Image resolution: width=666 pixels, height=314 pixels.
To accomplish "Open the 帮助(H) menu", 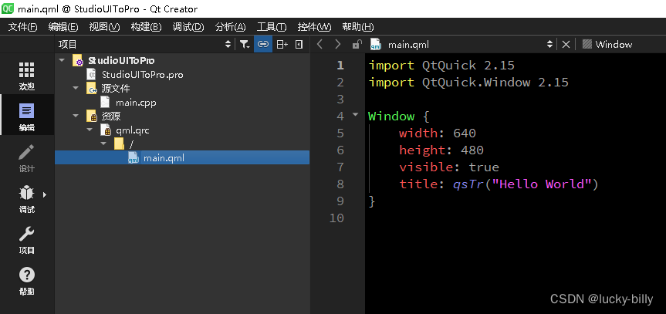I will 358,27.
